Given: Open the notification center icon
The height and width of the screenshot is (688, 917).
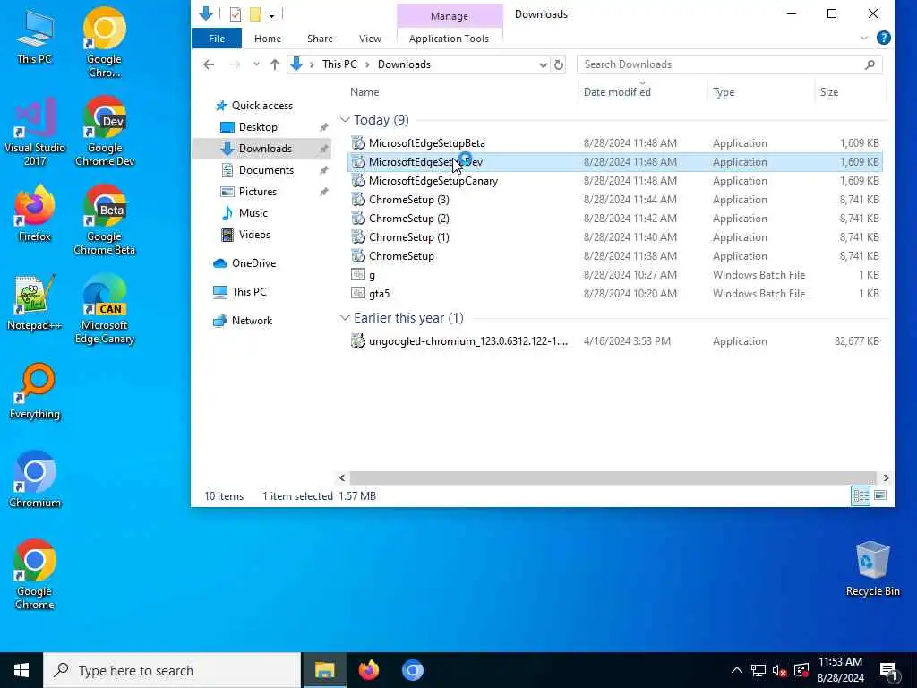Looking at the screenshot, I should click(x=889, y=671).
